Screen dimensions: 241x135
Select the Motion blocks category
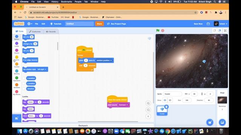tap(17, 37)
